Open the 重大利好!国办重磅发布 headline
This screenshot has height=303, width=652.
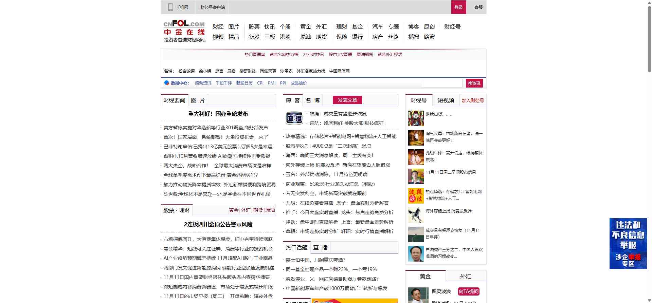pyautogui.click(x=218, y=114)
